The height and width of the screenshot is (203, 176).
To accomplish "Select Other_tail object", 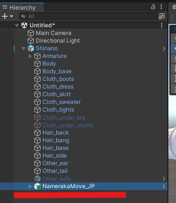I will point(55,171).
